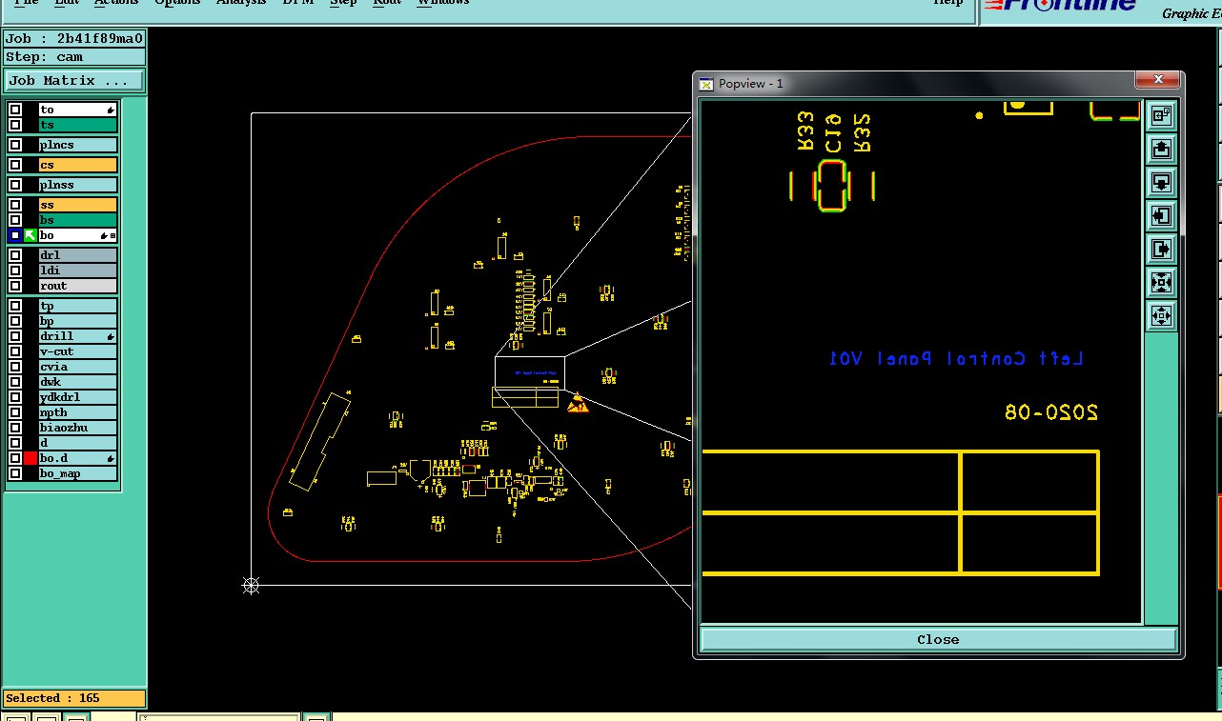Toggle the drl layer checkbox
1222x721 pixels.
pos(15,255)
